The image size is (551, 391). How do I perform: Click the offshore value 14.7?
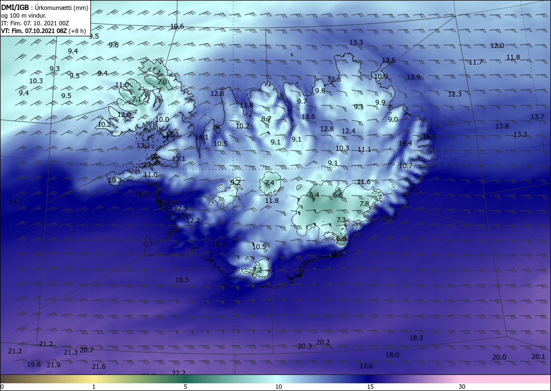[16, 202]
